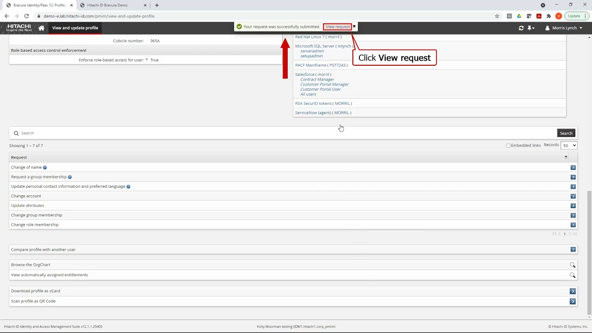Click arrow icon for Request a group membership

[573, 177]
